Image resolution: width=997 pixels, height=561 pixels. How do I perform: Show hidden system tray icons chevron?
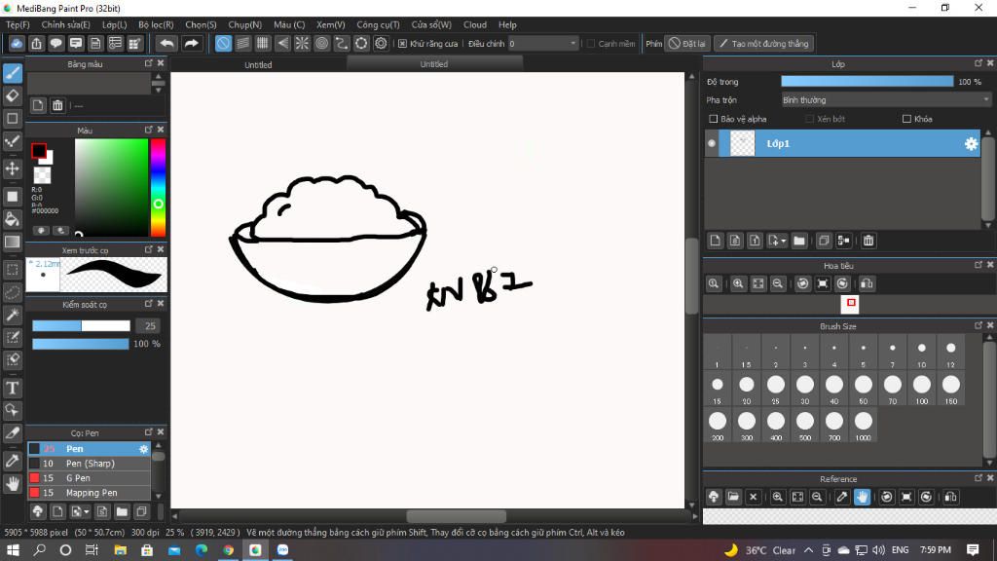pyautogui.click(x=808, y=550)
